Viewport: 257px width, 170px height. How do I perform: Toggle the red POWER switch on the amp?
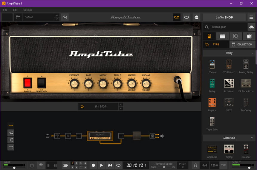point(27,83)
